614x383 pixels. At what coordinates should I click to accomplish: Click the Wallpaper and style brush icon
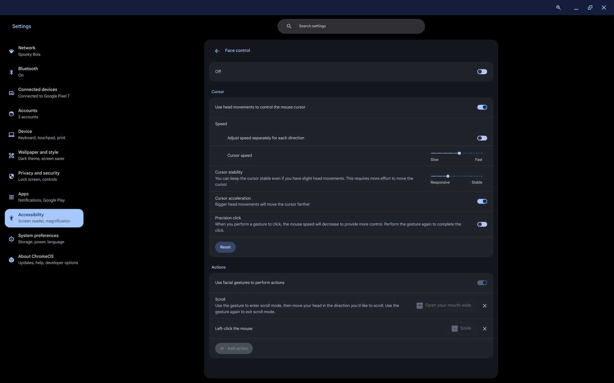coord(12,155)
